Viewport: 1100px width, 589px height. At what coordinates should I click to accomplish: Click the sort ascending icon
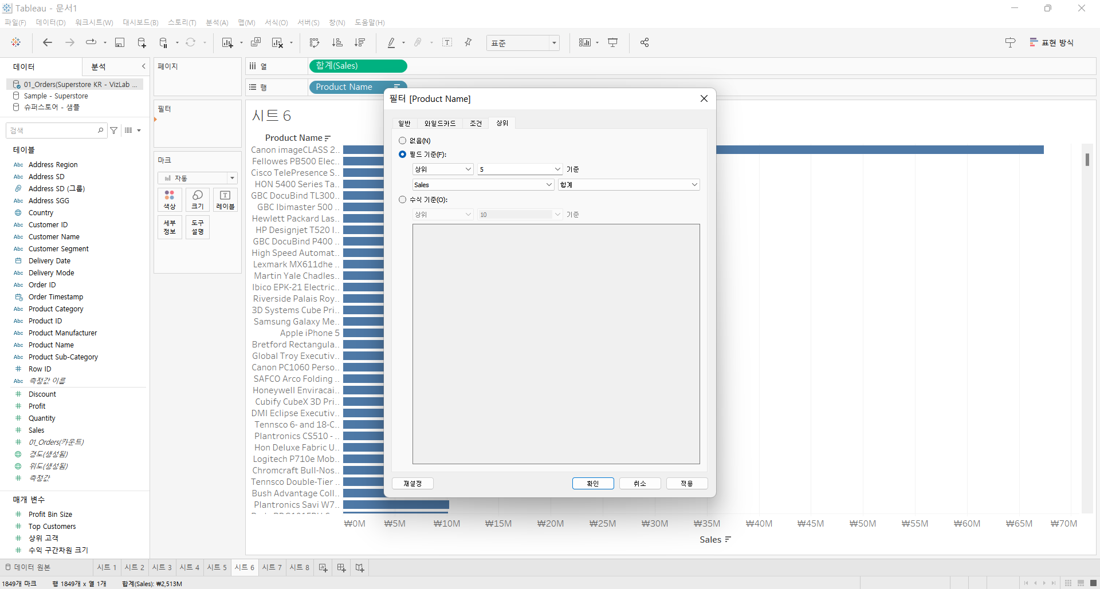pyautogui.click(x=337, y=42)
